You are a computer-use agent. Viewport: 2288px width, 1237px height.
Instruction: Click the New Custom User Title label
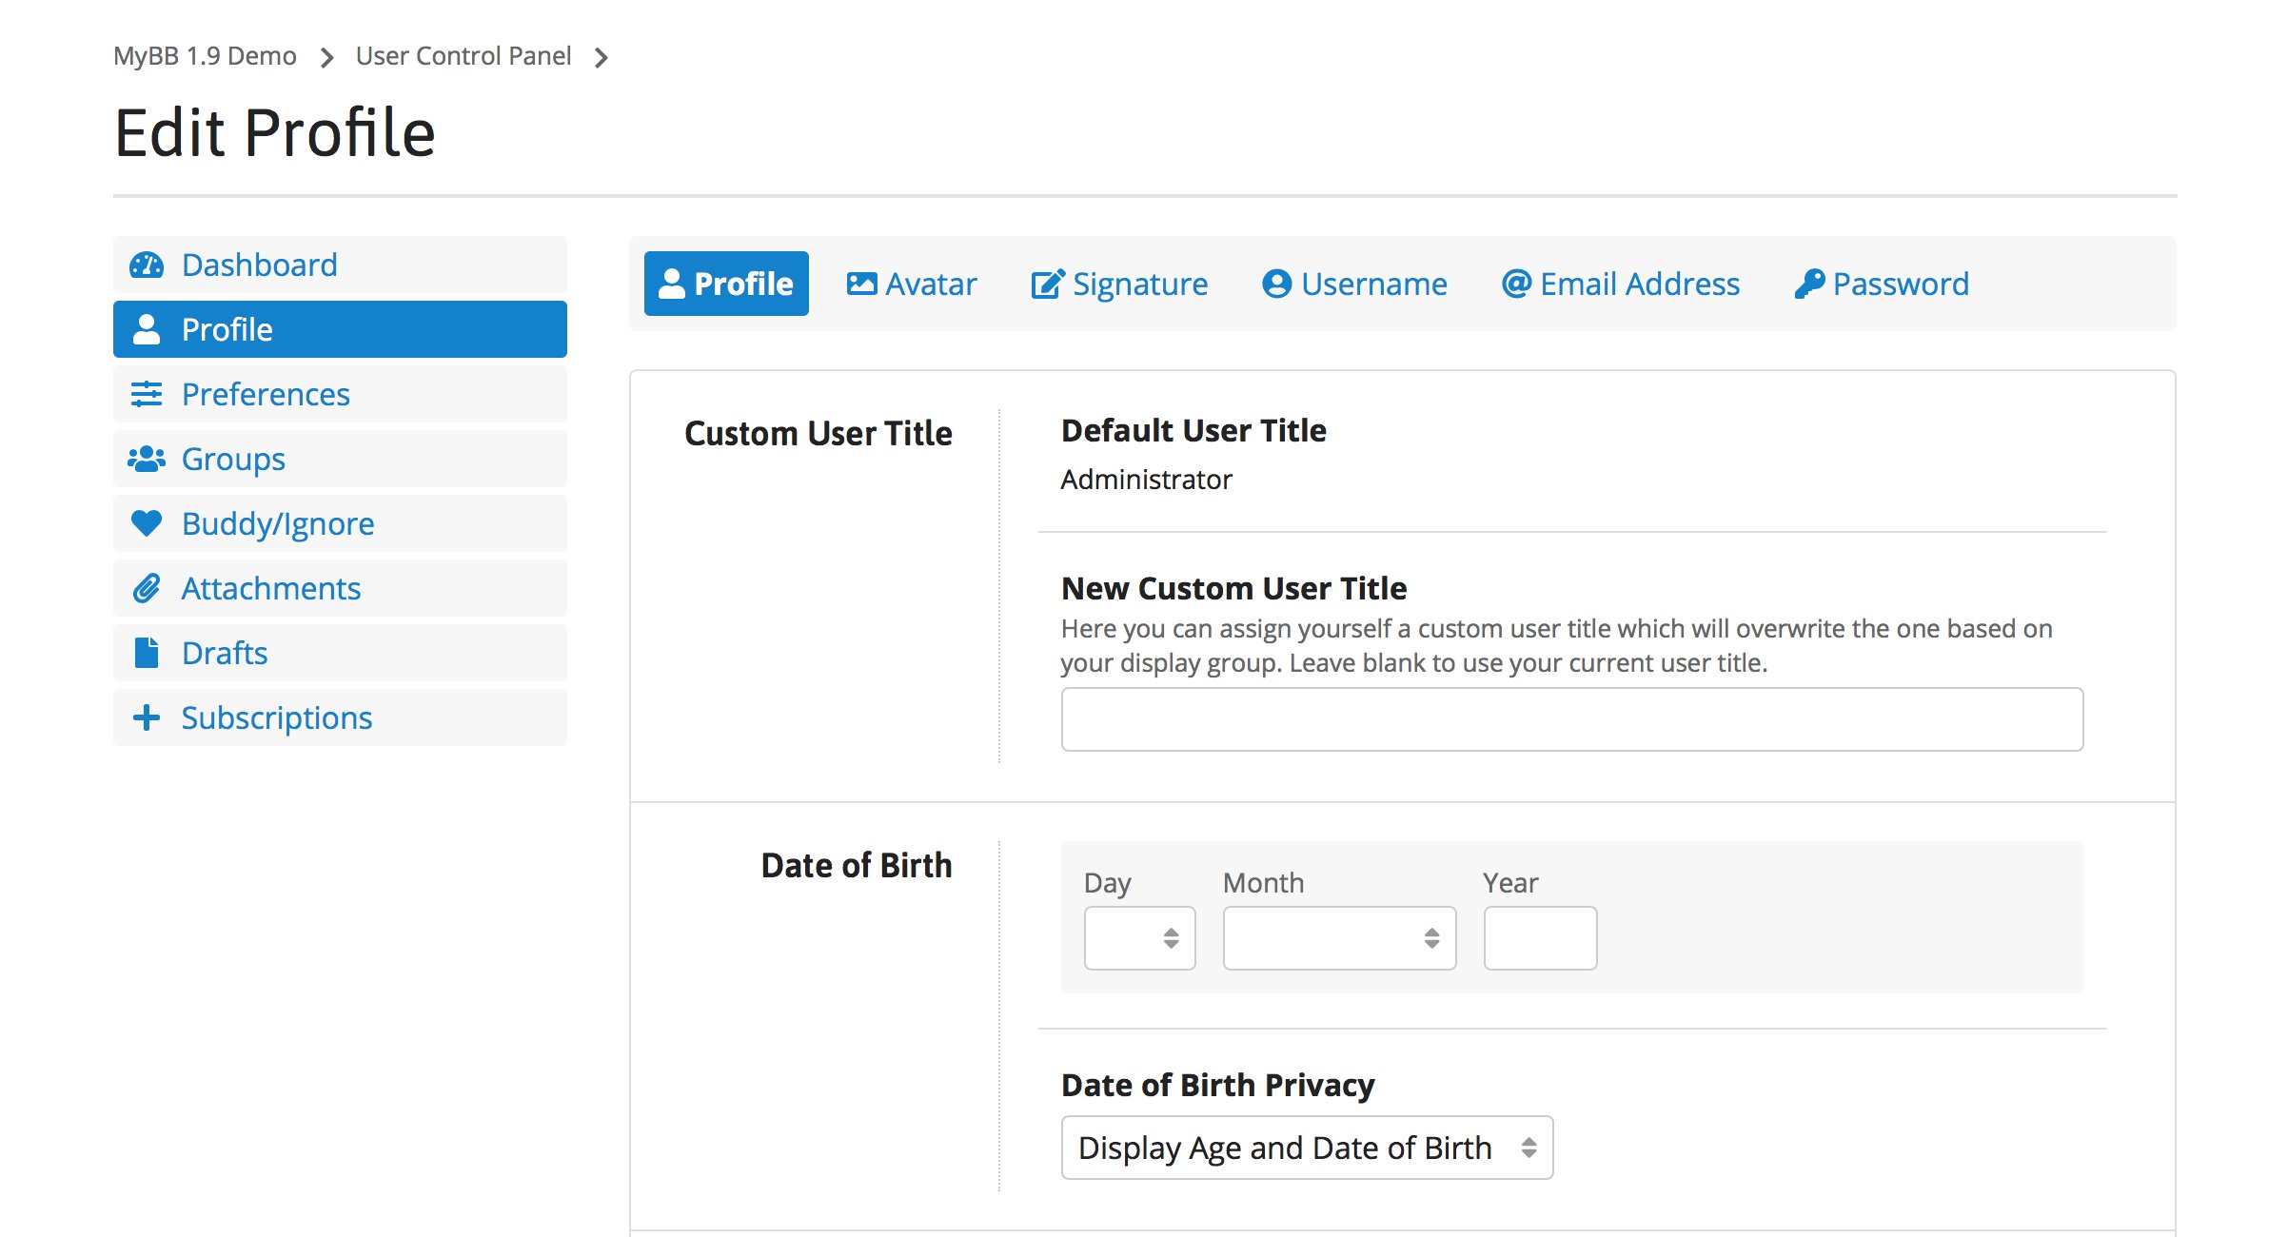point(1233,588)
